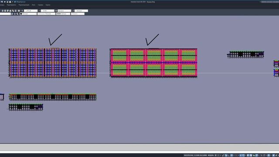
Task: Click the dimension style icon
Action: point(39,10)
